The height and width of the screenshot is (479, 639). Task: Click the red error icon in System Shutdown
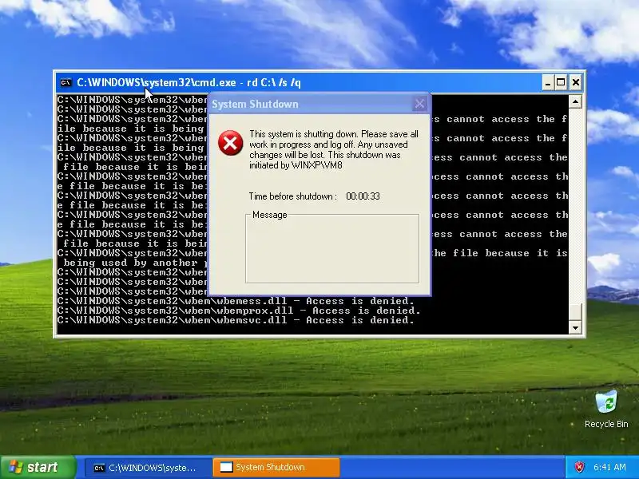230,143
